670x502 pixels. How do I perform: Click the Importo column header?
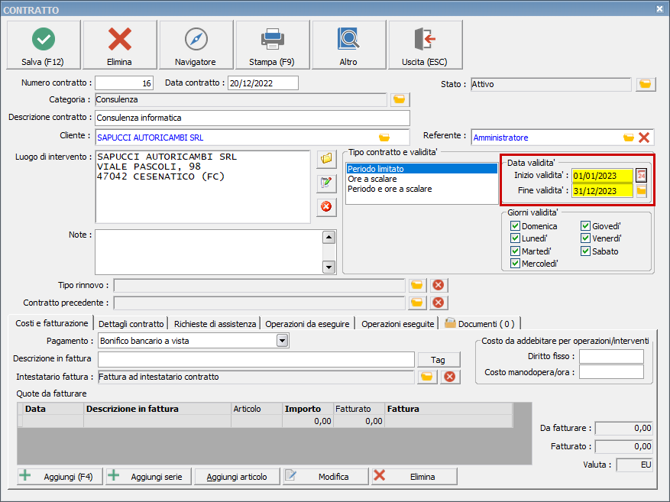tap(308, 409)
